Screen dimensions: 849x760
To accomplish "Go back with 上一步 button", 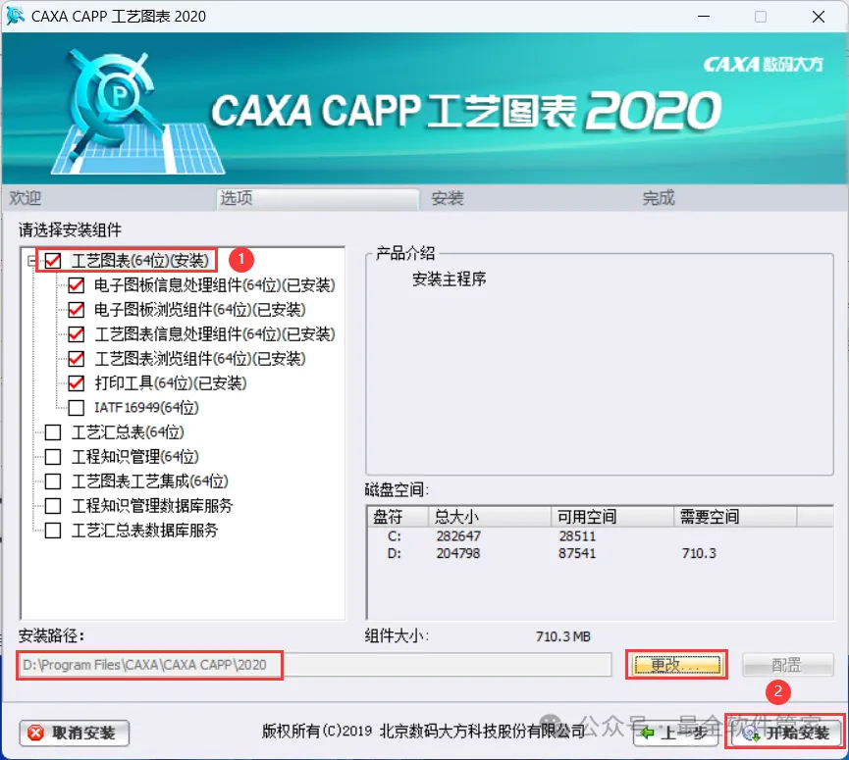I will point(675,733).
